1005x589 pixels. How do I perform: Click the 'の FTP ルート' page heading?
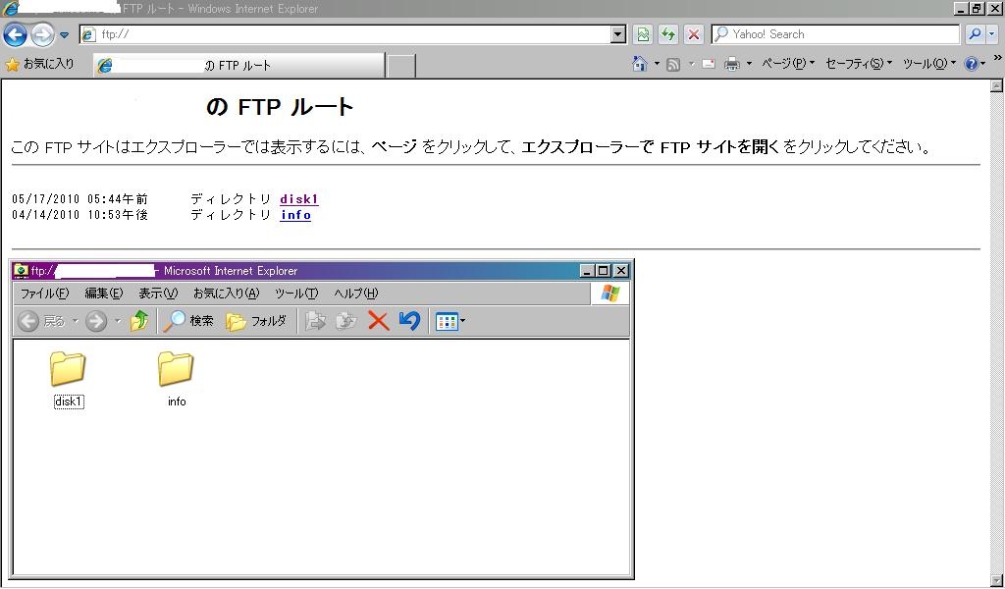[x=280, y=107]
